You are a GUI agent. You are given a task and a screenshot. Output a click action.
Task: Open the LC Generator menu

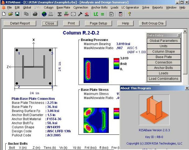(x=130, y=7)
